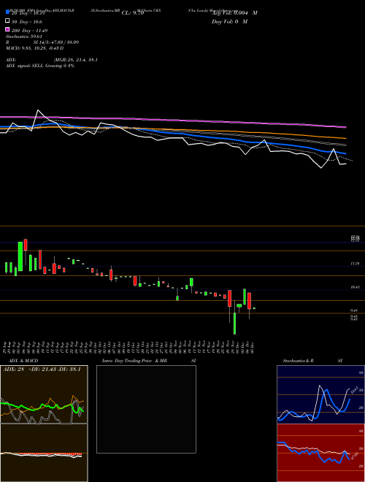The width and height of the screenshot is (365, 482).
Task: Click the 'Day Vol: 0 M' label
Action: [x=229, y=22]
